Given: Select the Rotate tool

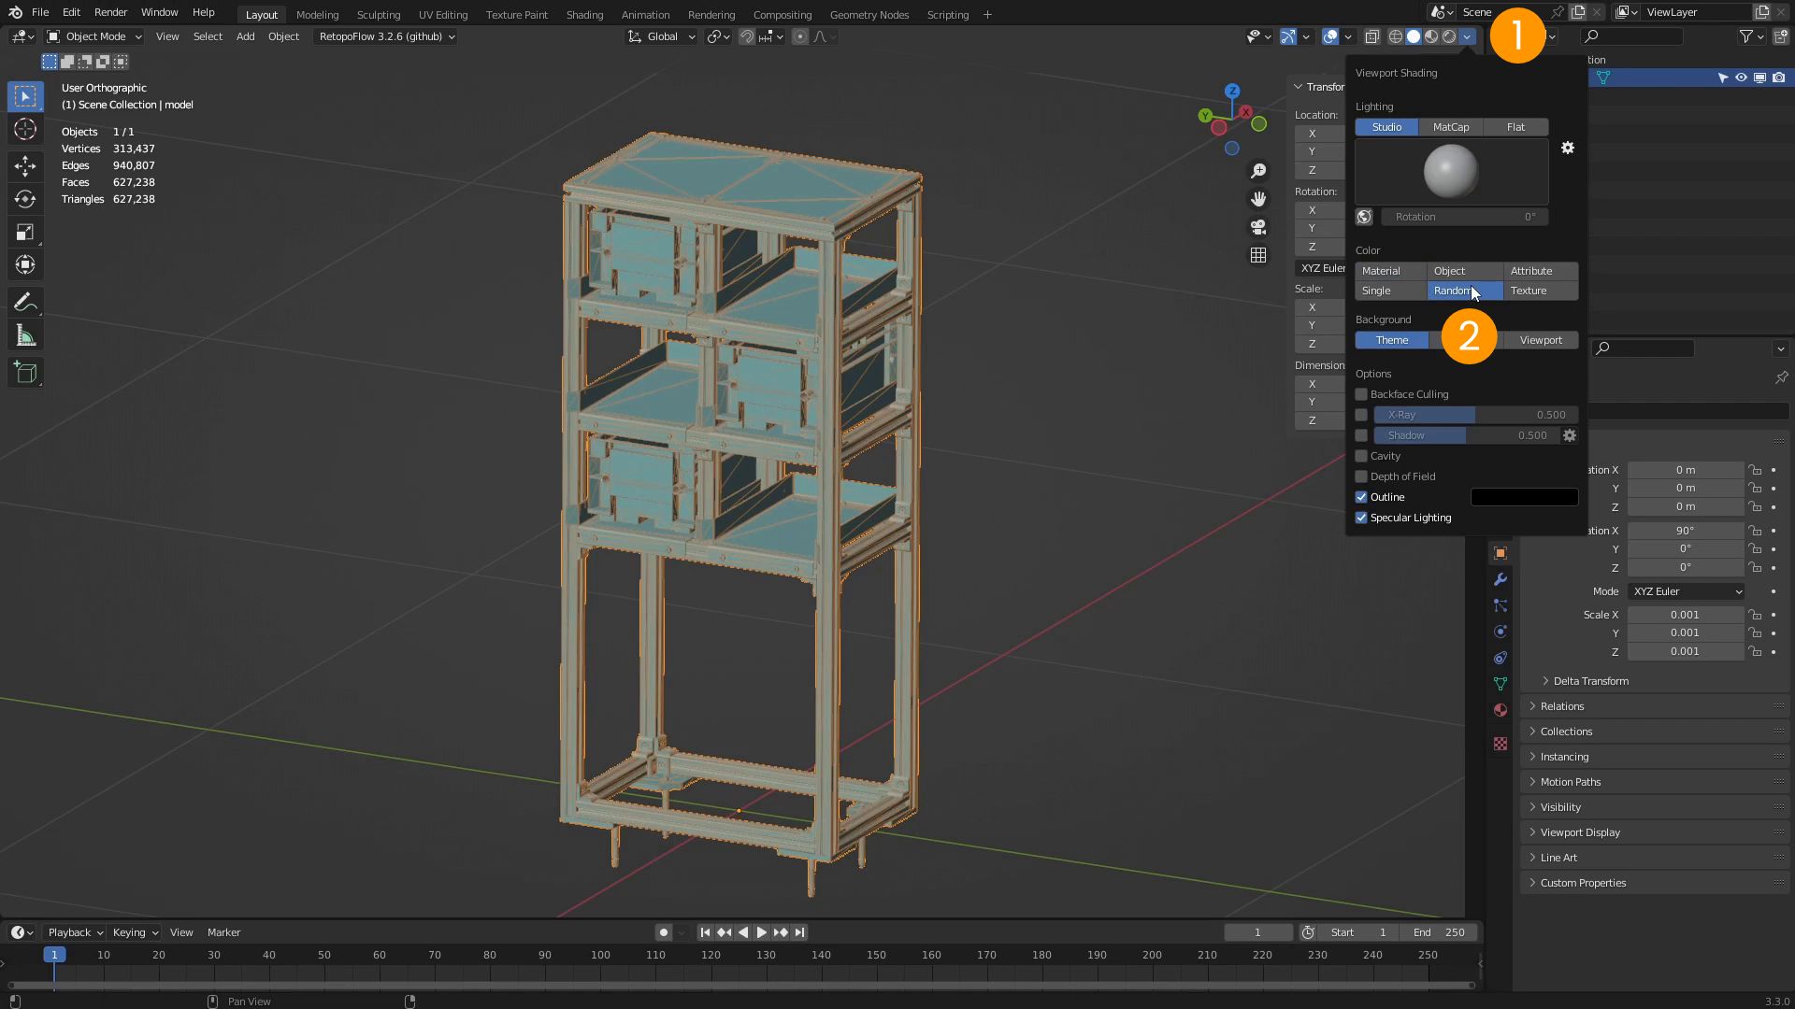Looking at the screenshot, I should pyautogui.click(x=25, y=199).
